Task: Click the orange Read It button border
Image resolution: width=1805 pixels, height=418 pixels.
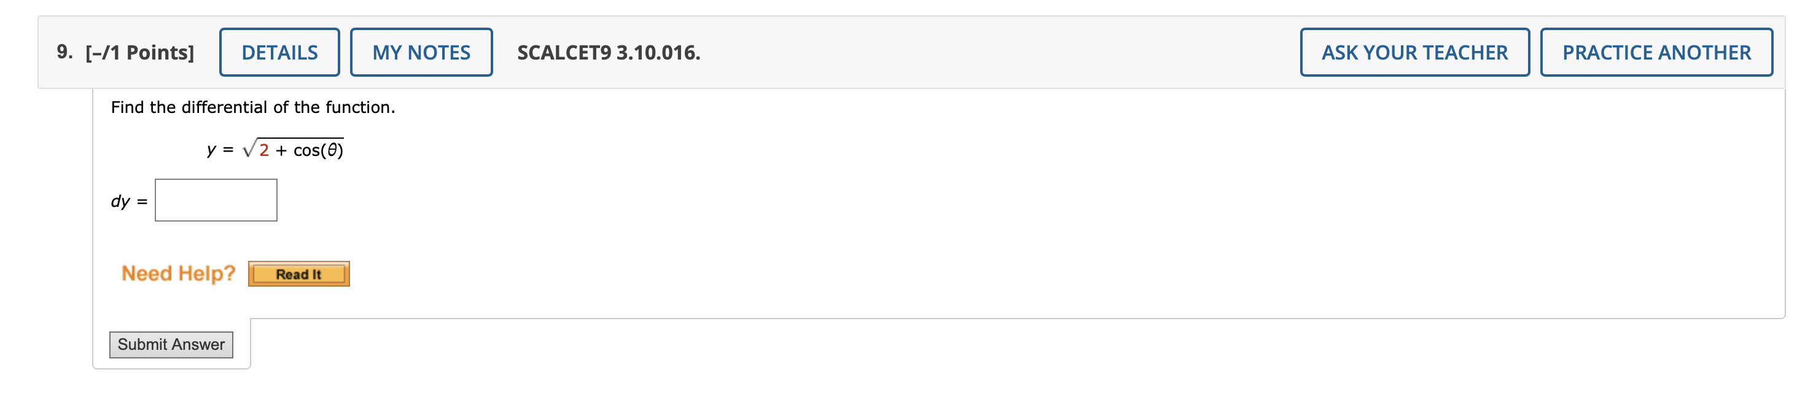Action: coord(299,274)
